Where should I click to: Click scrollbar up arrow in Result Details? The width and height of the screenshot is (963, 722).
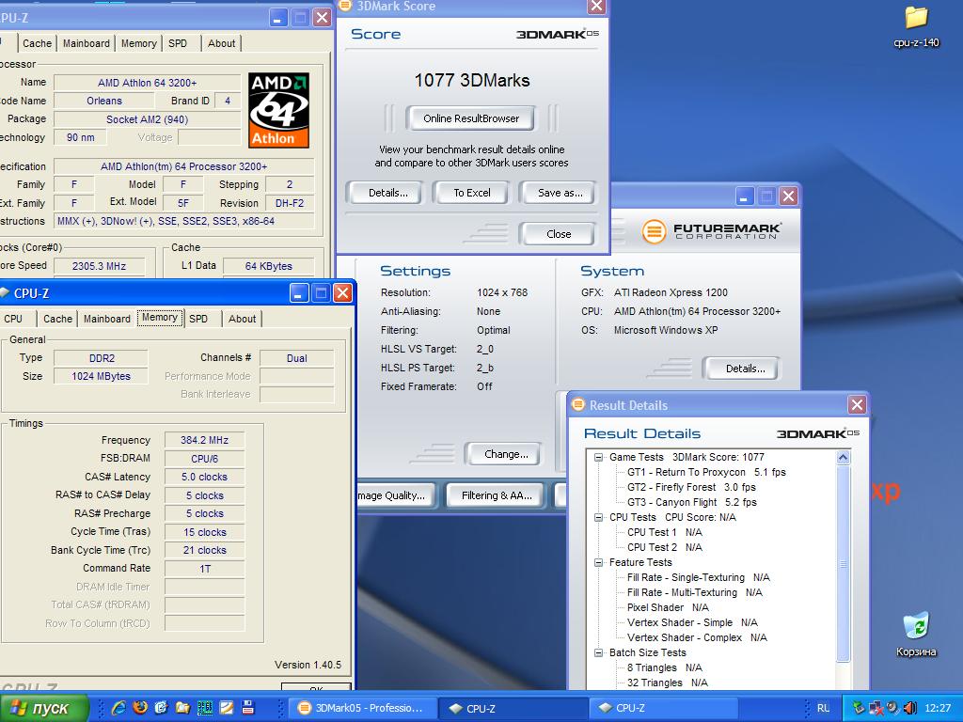[843, 458]
